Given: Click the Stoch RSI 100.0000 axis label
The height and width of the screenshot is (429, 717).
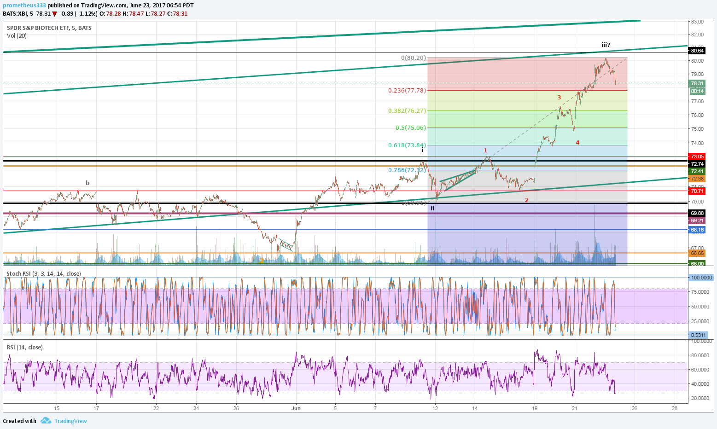Looking at the screenshot, I should (x=701, y=278).
